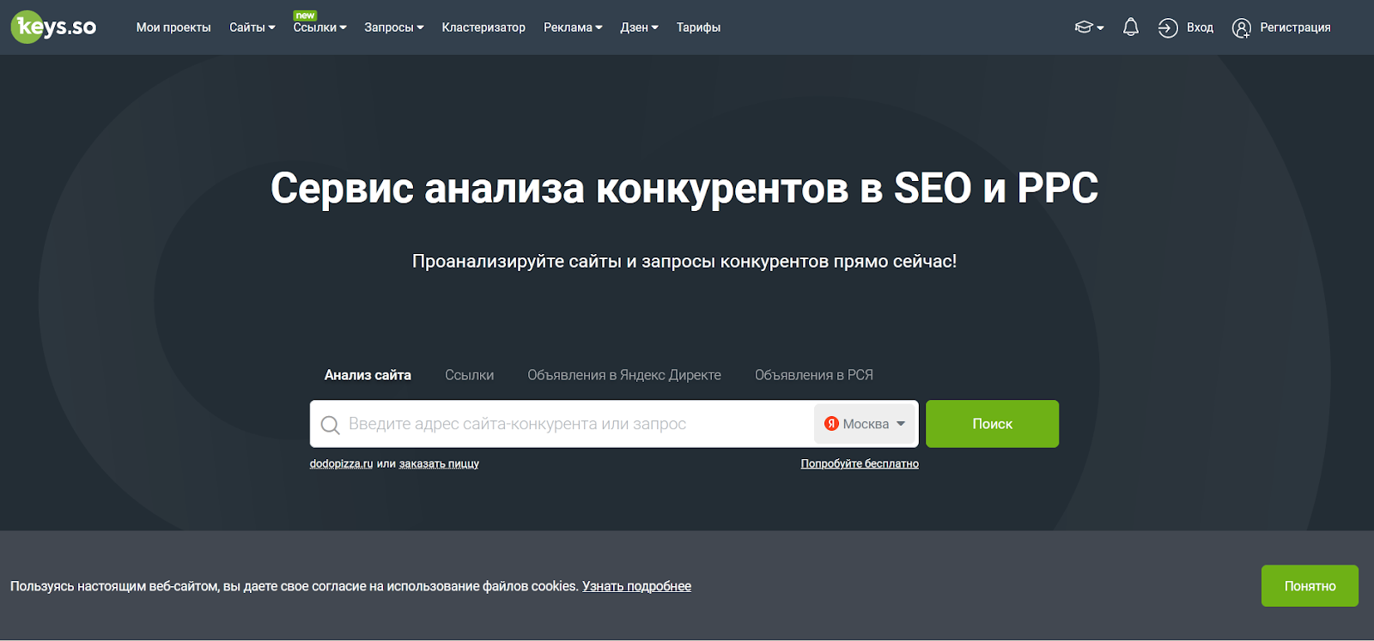Viewport: 1374px width, 641px height.
Task: Open the notifications bell
Action: click(x=1130, y=27)
